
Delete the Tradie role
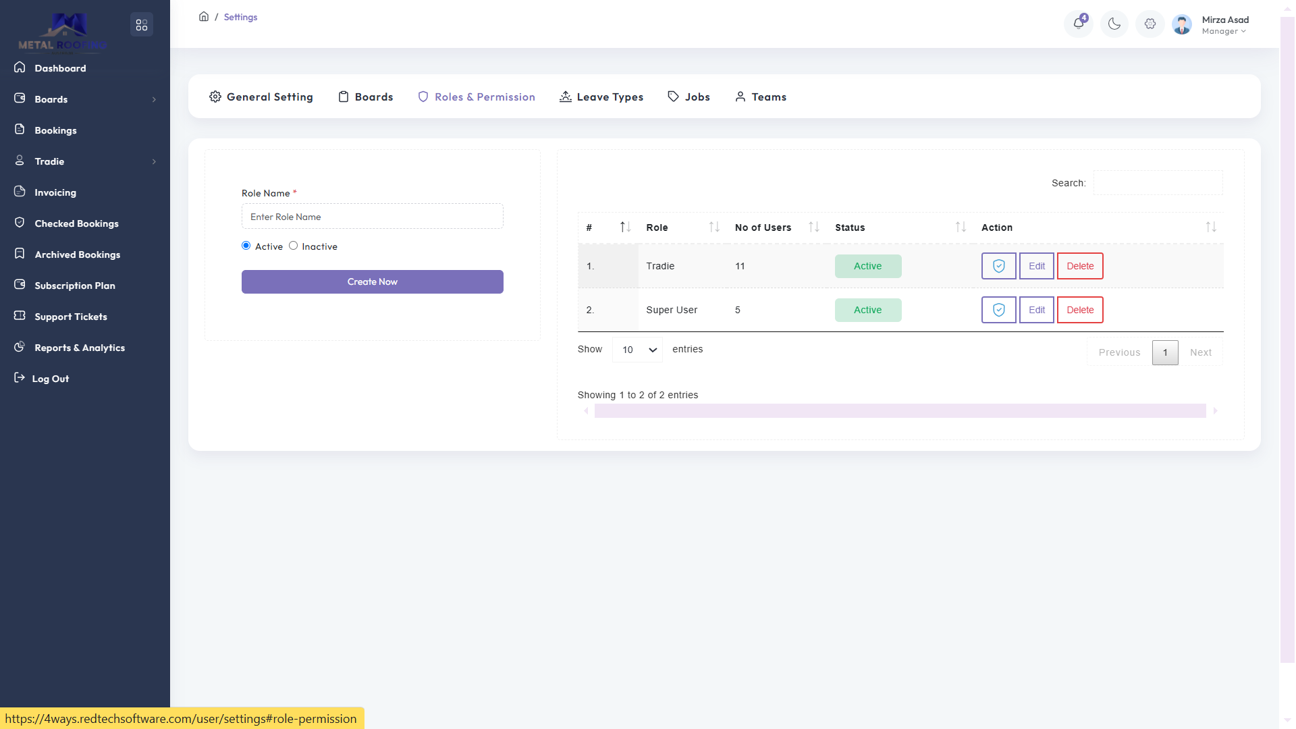tap(1080, 266)
